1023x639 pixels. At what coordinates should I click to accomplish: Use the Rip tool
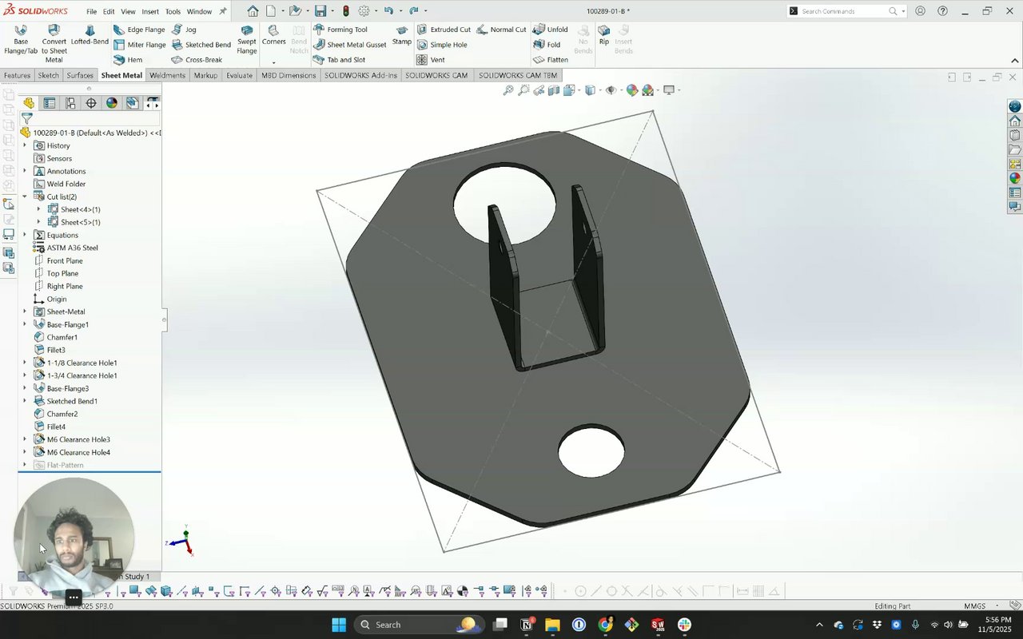point(604,36)
